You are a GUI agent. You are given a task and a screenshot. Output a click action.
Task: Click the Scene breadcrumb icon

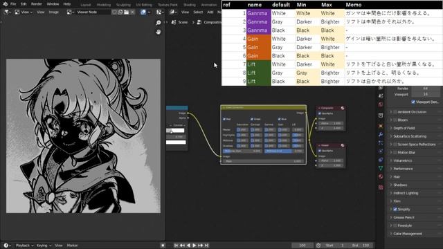point(174,22)
